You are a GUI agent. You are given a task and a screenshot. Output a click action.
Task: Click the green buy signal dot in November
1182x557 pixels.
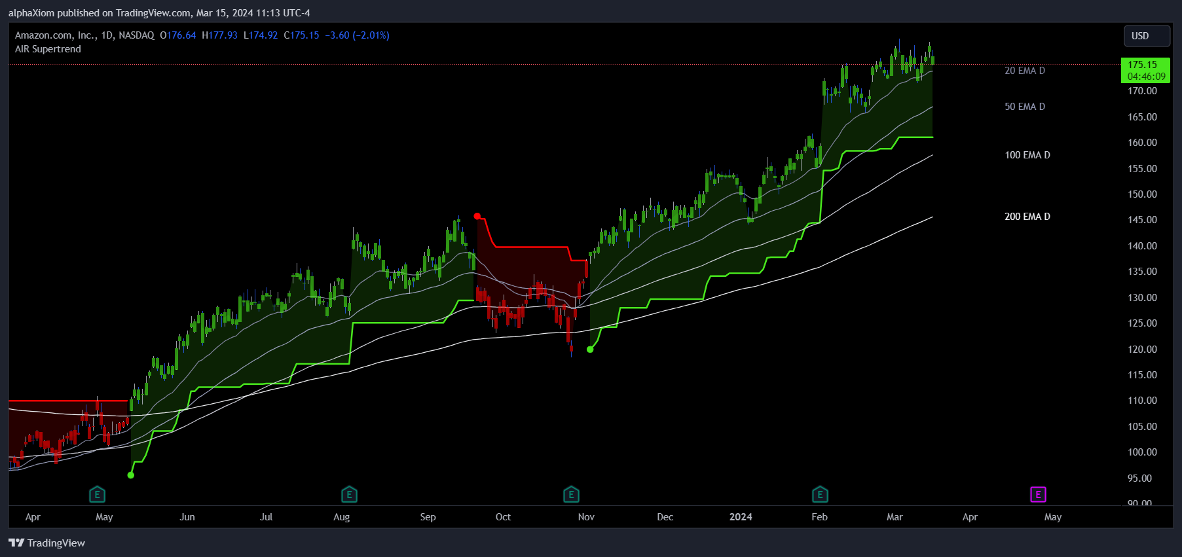[590, 350]
